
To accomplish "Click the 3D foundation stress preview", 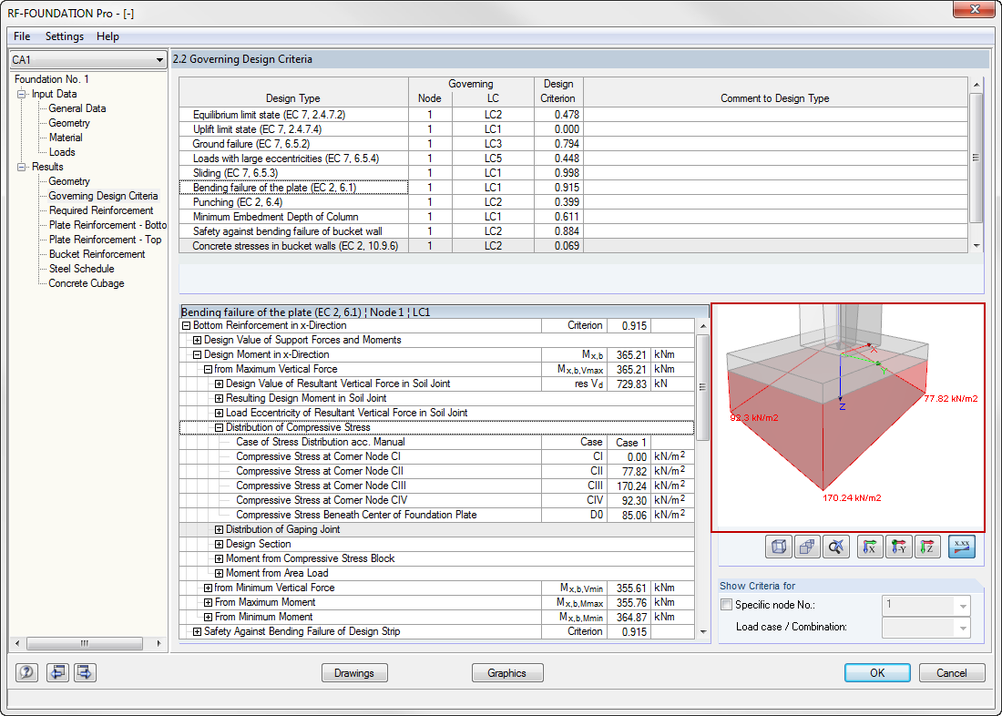I will (x=848, y=417).
